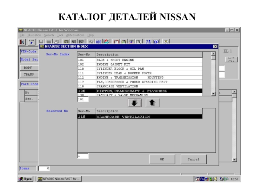This screenshot has width=254, height=190.
Task: Click the VIN-Code label in main window
Action: pyautogui.click(x=29, y=52)
